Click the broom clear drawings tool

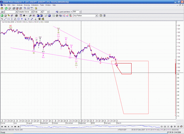35,19
